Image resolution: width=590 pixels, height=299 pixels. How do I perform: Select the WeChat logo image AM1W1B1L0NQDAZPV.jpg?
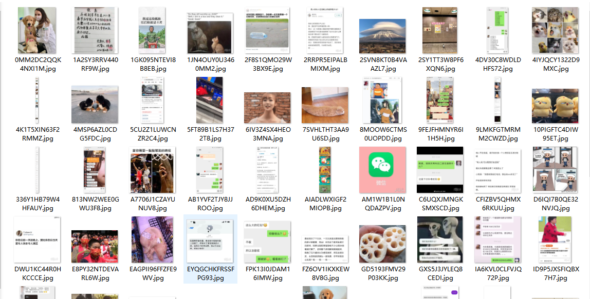pyautogui.click(x=383, y=169)
